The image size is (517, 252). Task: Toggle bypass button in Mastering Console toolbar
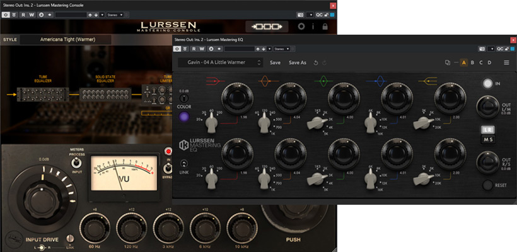pyautogui.click(x=14, y=15)
